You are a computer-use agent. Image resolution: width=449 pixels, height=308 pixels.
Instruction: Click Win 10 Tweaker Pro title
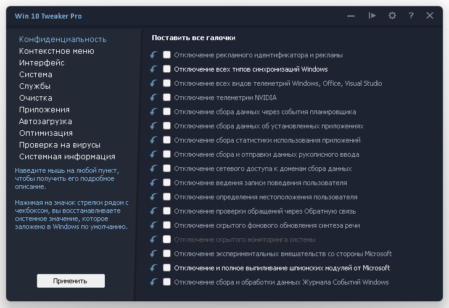[48, 16]
